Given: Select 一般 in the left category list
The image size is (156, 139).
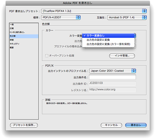Looking at the screenshot, I should tap(24, 24).
